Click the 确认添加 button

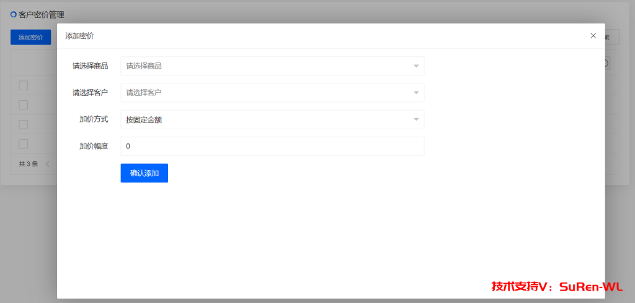pos(144,173)
